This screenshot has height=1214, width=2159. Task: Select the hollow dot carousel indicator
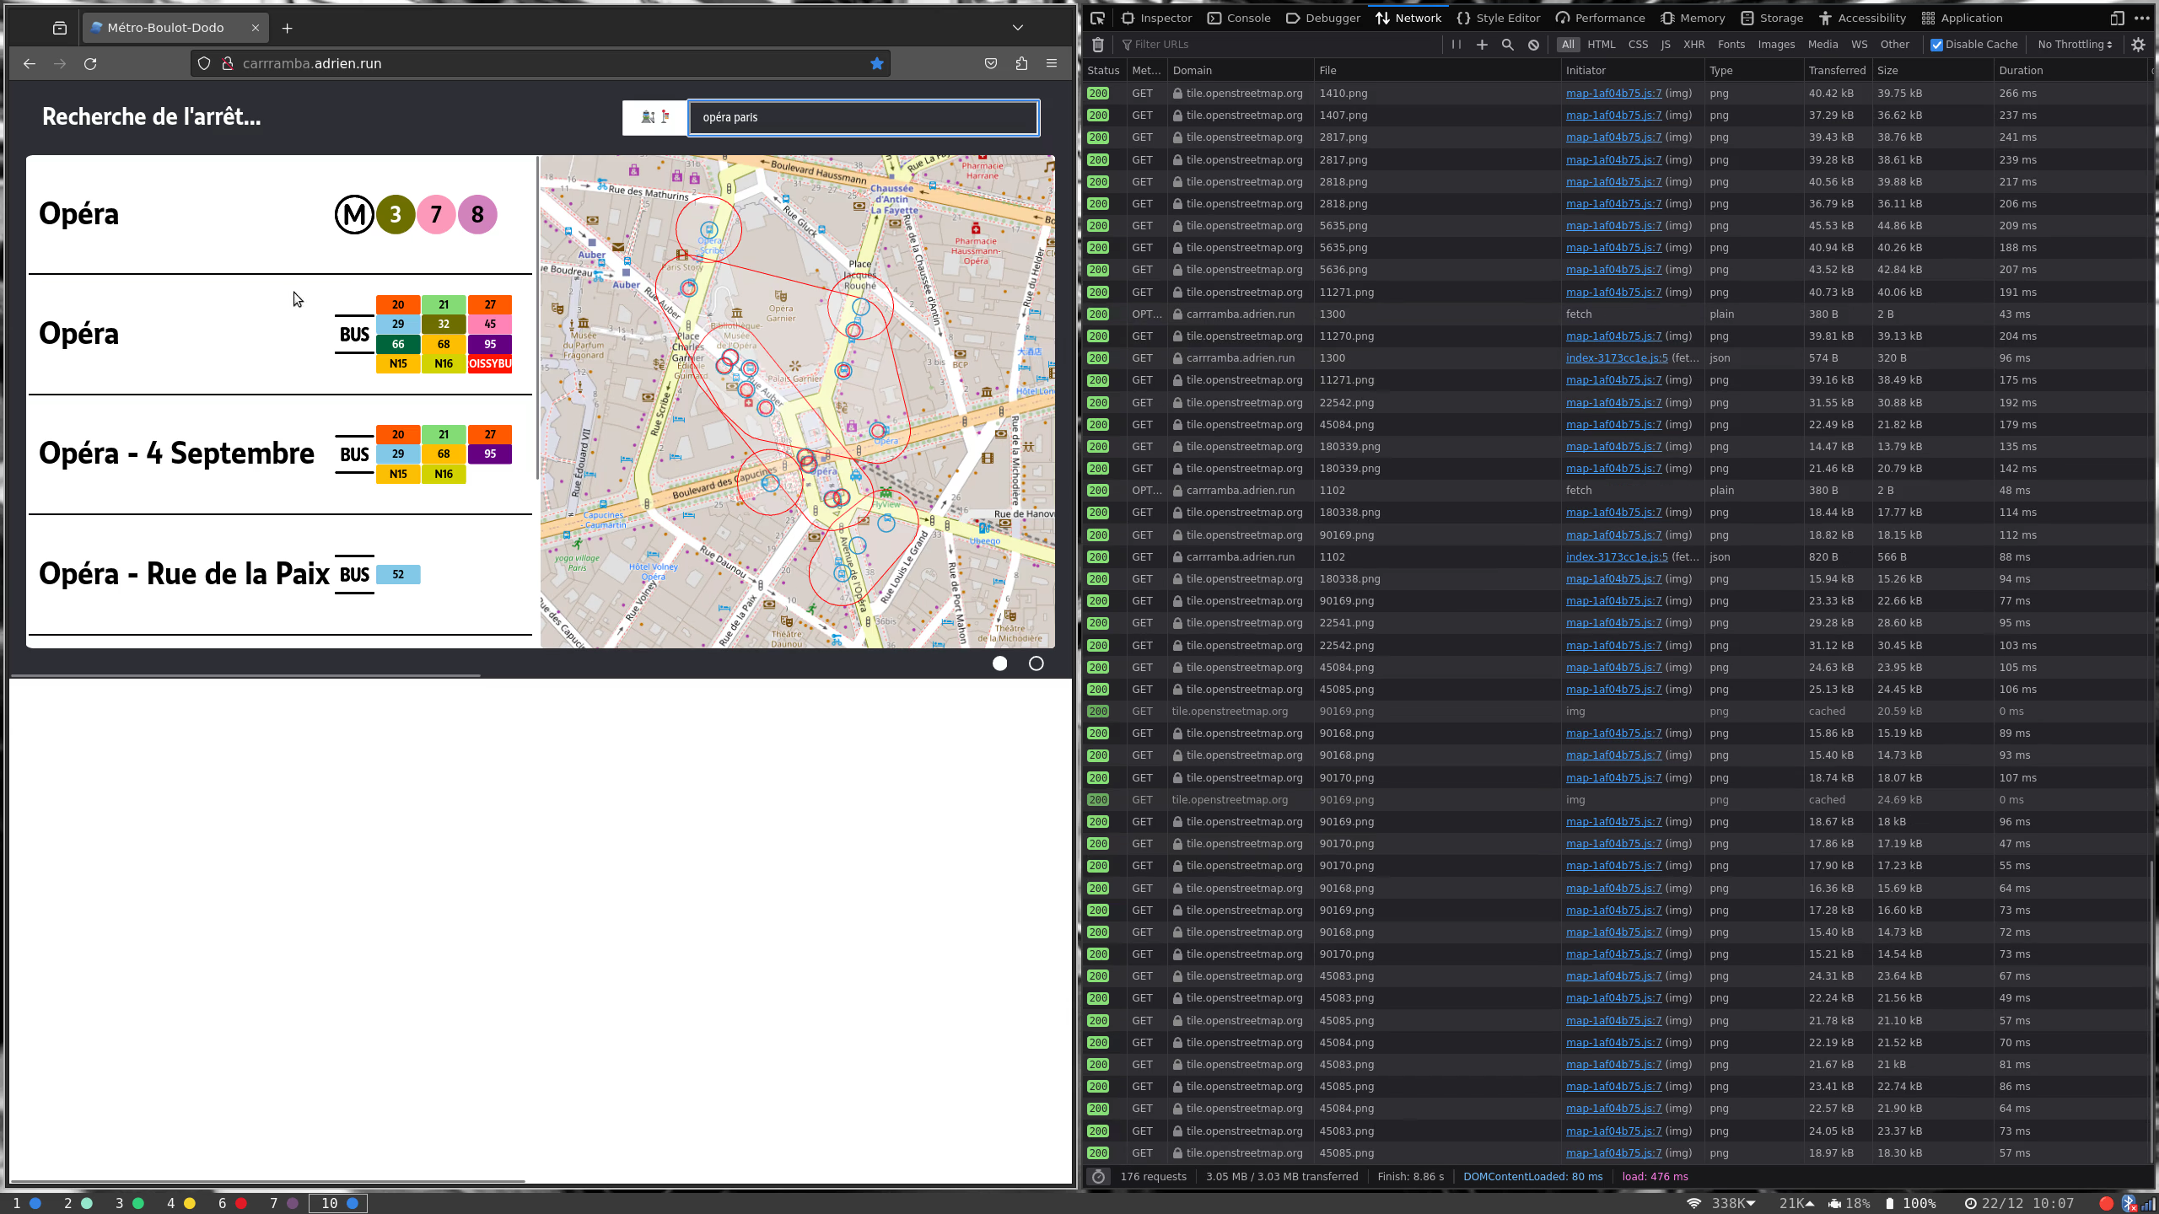1036,663
